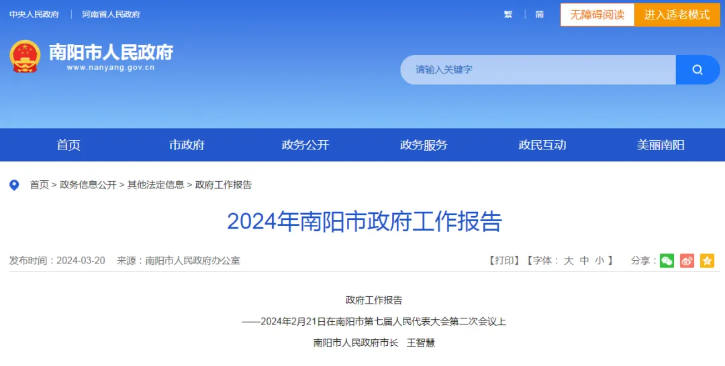Switch to Simplified Chinese with 简

540,14
